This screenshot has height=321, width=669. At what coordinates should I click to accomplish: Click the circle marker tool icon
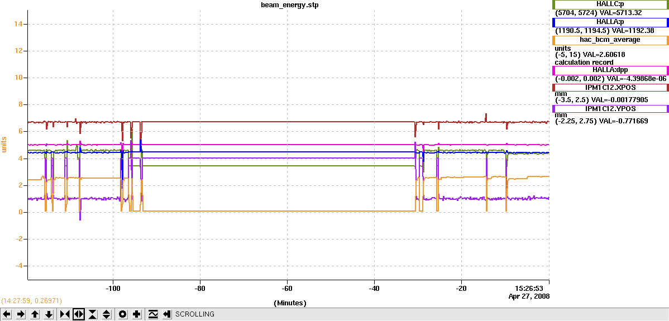click(x=123, y=314)
